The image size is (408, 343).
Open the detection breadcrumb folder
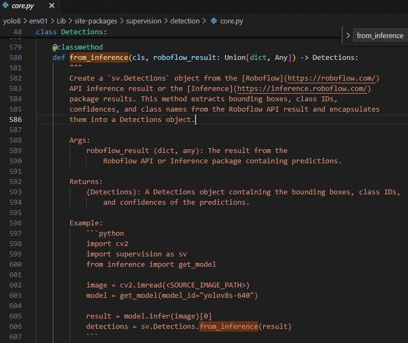pos(185,21)
